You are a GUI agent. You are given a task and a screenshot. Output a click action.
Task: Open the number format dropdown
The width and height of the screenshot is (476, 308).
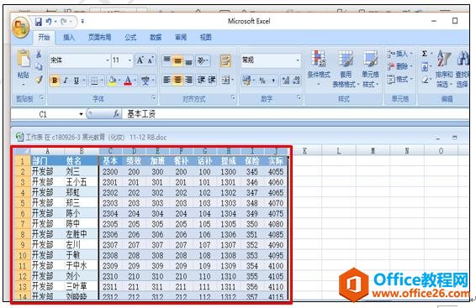(298, 60)
